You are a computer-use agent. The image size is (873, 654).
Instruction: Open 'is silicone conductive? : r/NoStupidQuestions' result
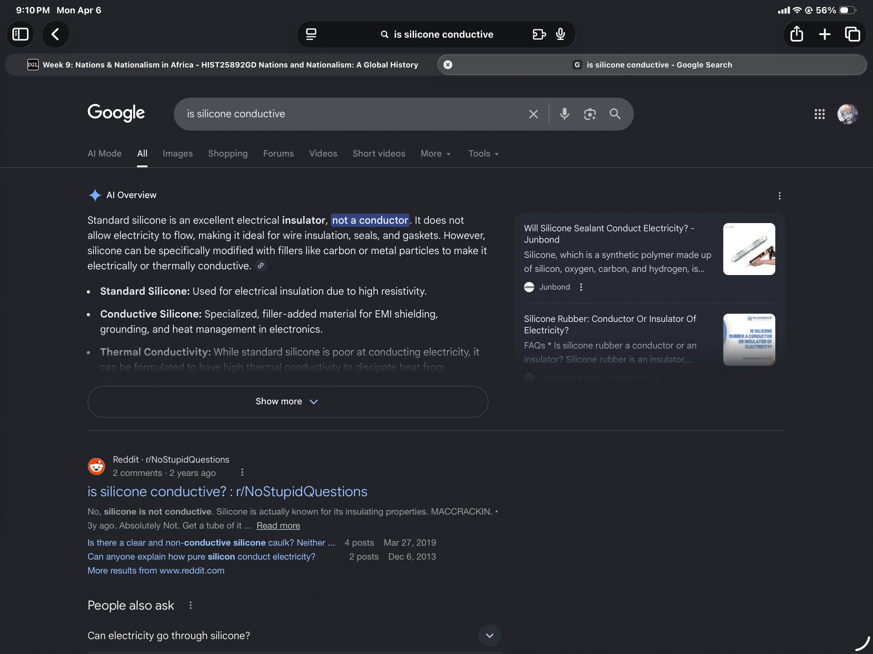pos(227,491)
